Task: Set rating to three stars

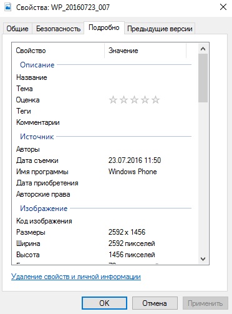Action: point(134,100)
